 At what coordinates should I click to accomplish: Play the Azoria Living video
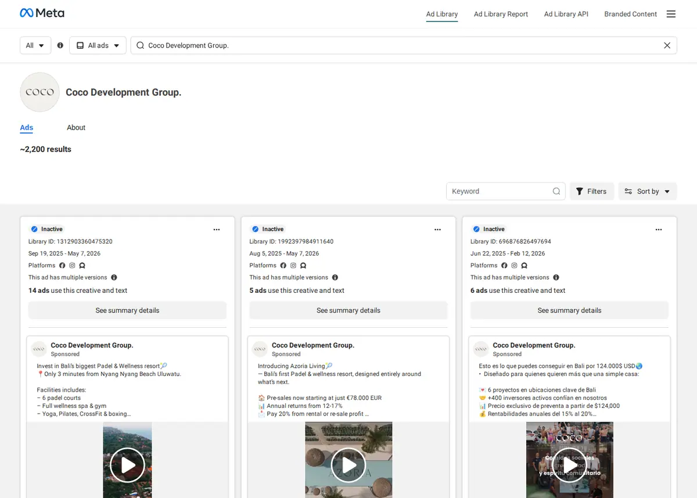(348, 465)
